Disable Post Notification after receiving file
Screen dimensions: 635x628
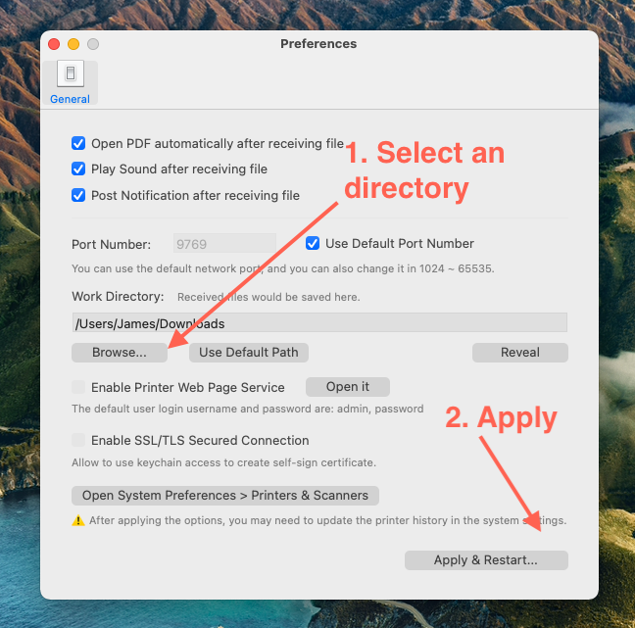pos(78,195)
